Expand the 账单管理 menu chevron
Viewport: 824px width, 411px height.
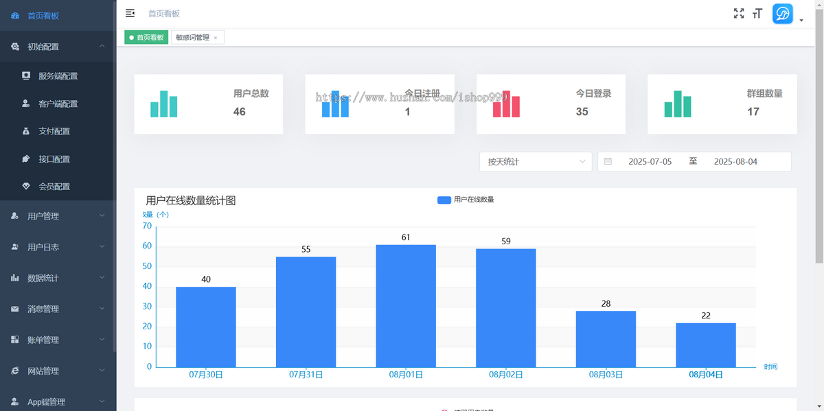(102, 340)
